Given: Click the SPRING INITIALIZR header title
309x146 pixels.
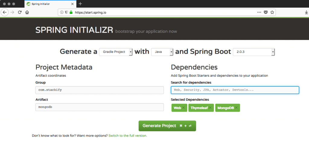Looking at the screenshot, I should 74,30.
